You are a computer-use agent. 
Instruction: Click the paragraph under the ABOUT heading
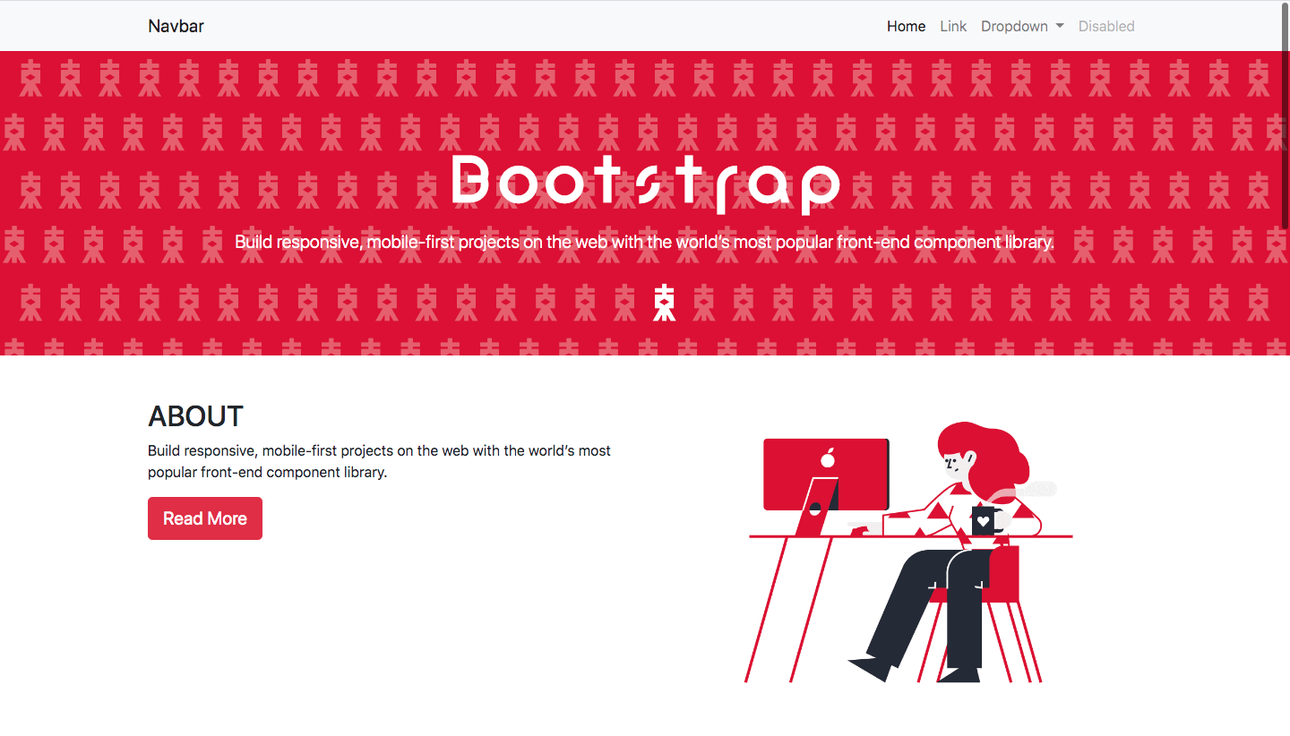379,461
